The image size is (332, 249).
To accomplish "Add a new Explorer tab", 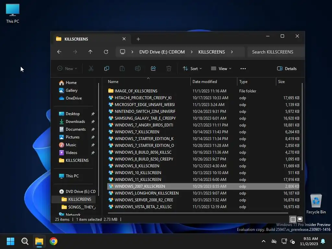I will 138,39.
